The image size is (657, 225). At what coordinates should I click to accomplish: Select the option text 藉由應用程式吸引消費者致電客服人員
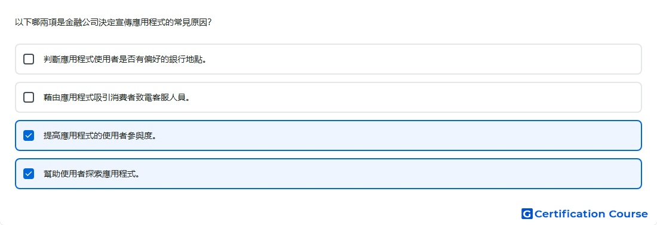pos(117,97)
